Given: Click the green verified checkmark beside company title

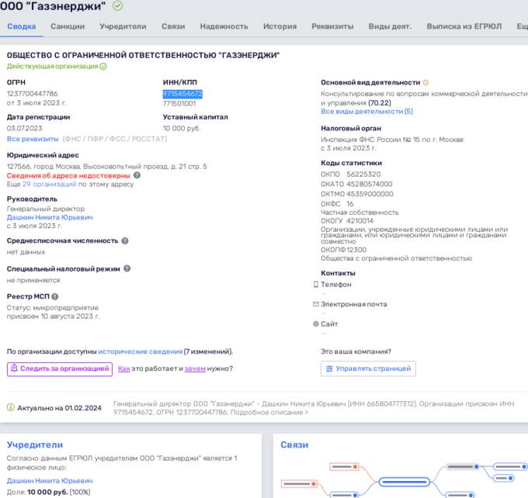Looking at the screenshot, I should point(117,6).
